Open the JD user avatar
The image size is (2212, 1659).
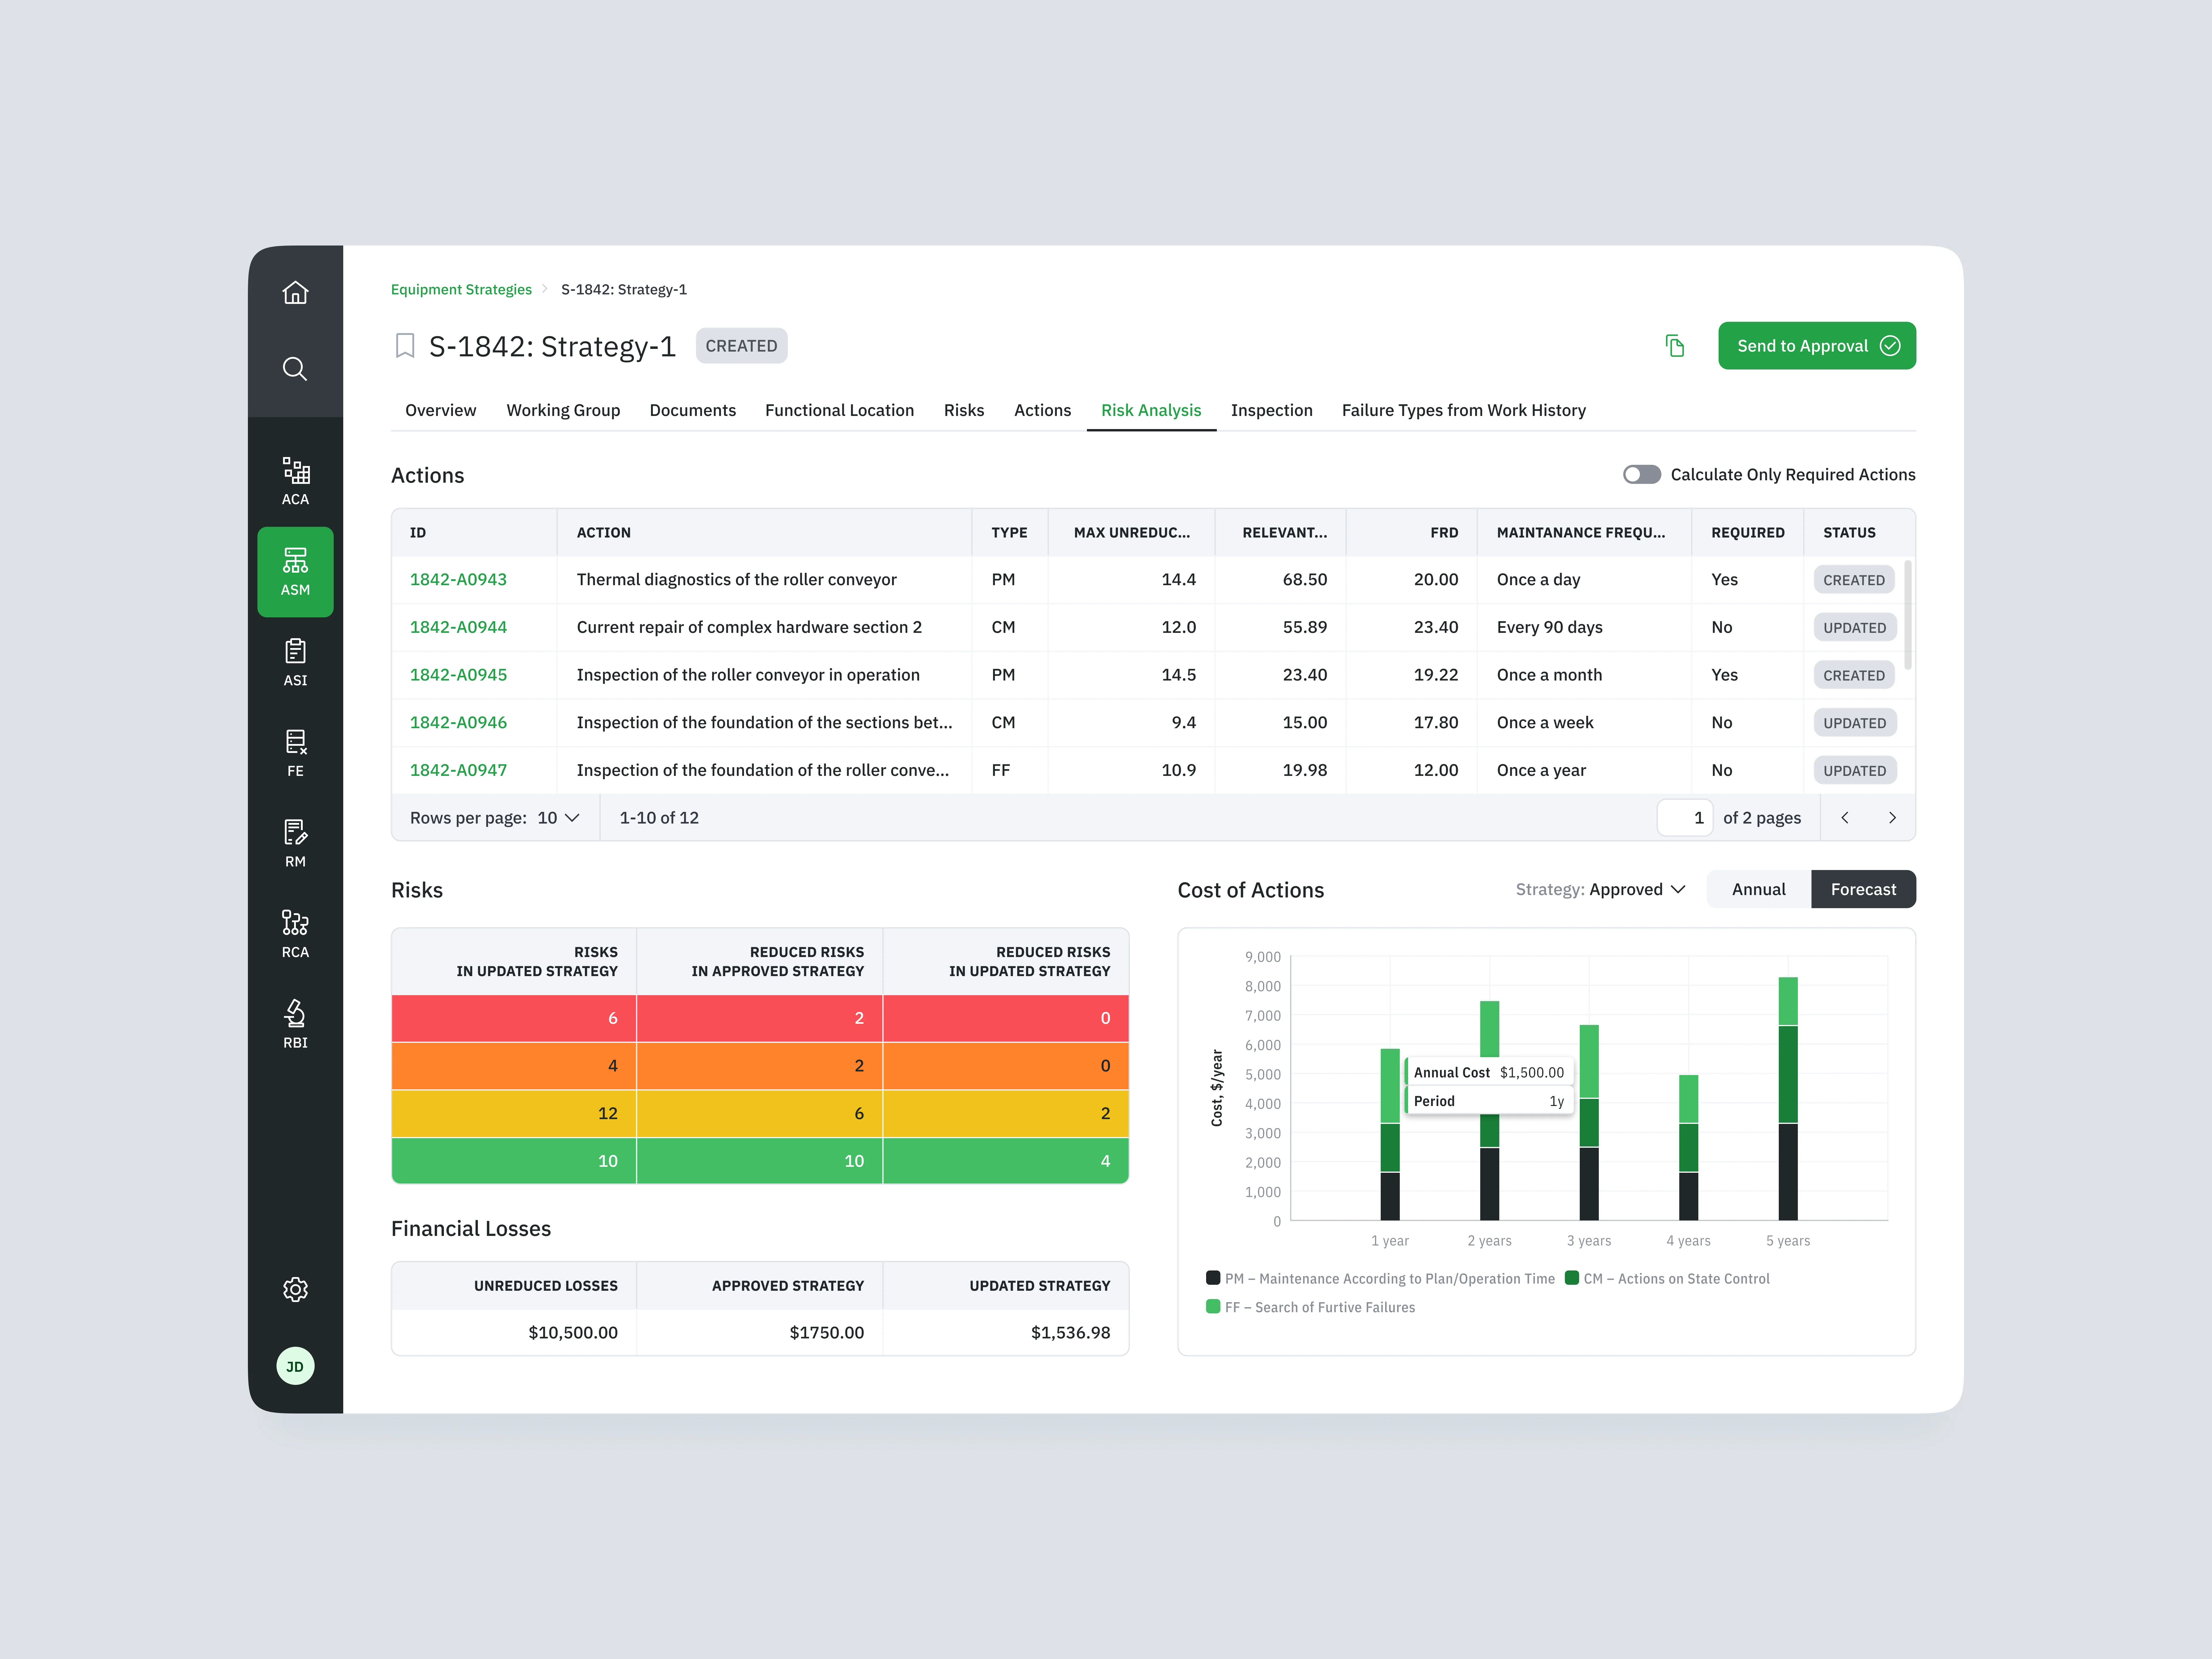tap(295, 1366)
